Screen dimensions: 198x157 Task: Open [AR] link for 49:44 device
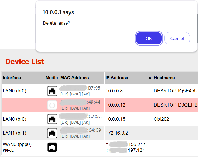click(x=86, y=108)
